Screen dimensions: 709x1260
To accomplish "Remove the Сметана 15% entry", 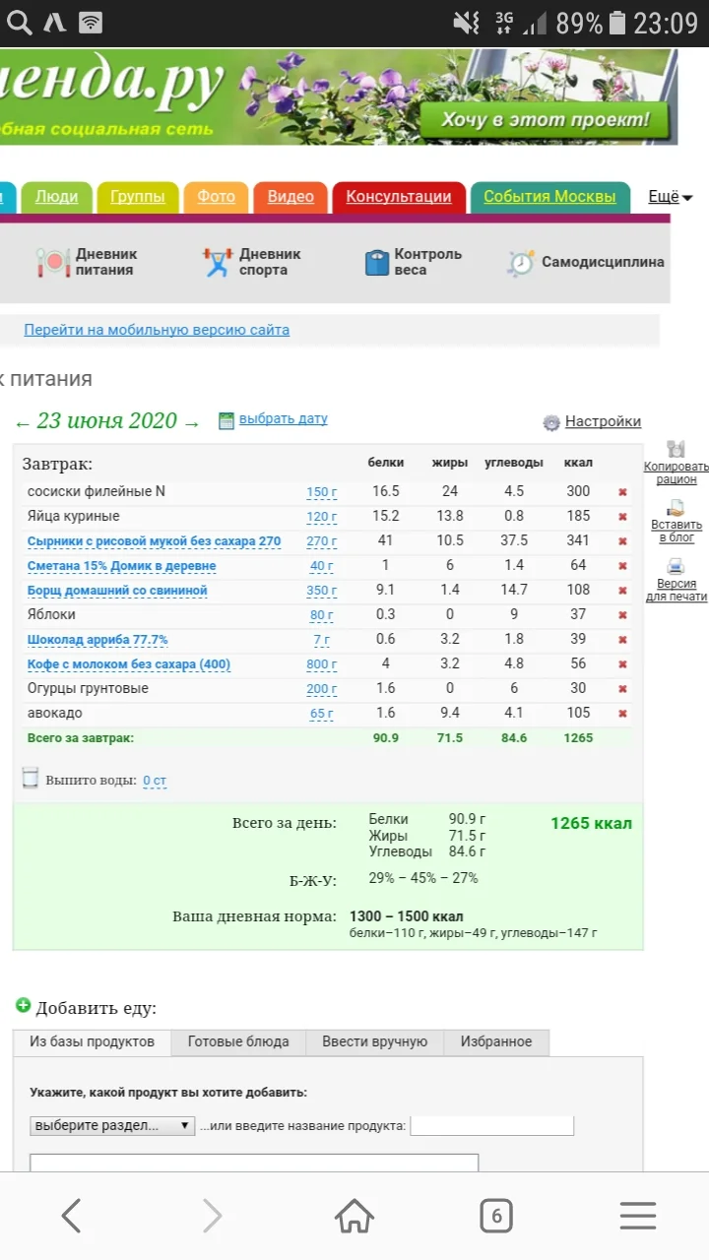I will pyautogui.click(x=622, y=565).
